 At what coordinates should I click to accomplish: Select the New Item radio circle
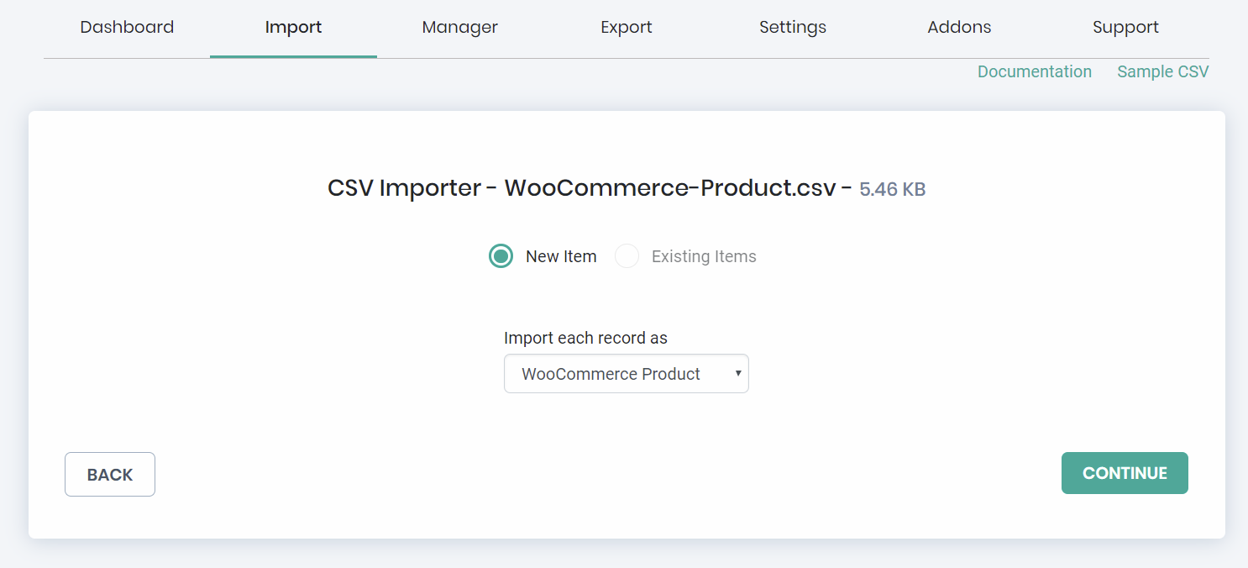click(x=501, y=256)
